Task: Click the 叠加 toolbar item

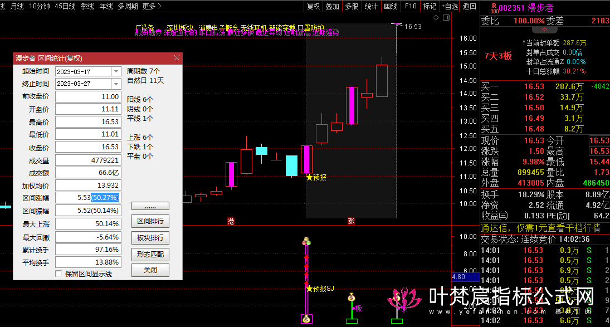Action: [332, 6]
